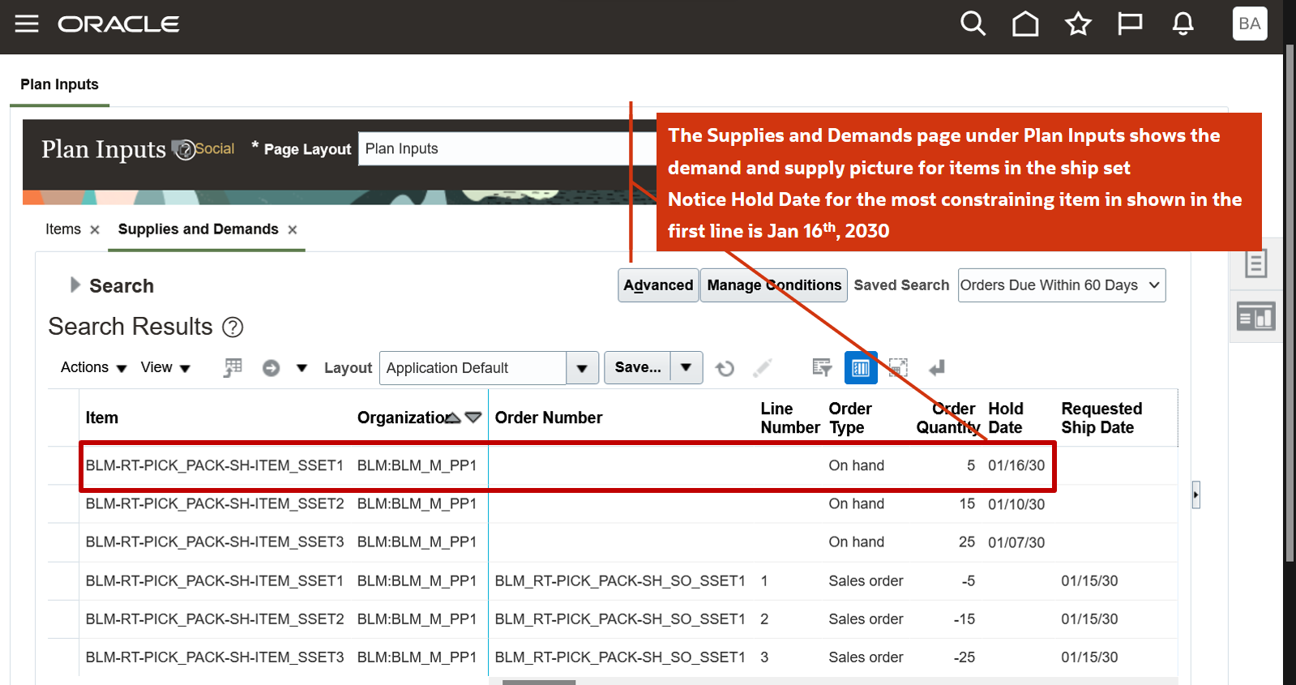Viewport: 1296px width, 685px height.
Task: Toggle the highlighted freeze column button
Action: [x=861, y=368]
